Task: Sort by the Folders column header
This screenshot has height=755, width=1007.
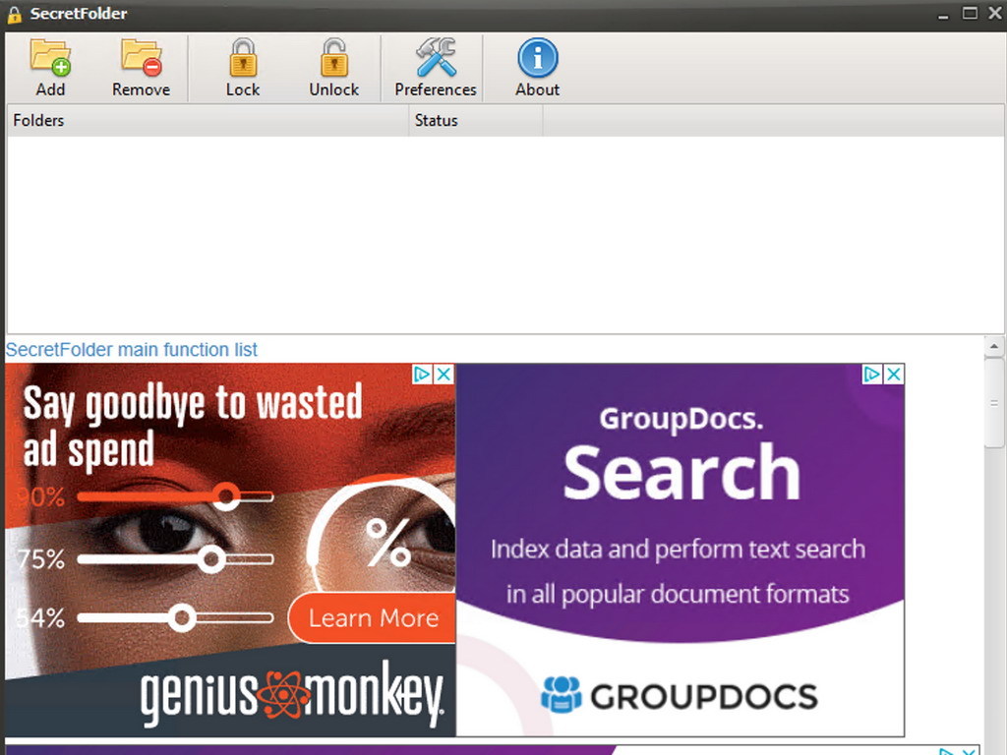Action: tap(207, 120)
